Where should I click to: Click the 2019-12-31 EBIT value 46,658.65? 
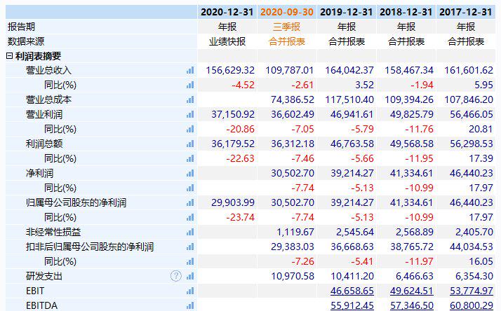click(x=349, y=291)
